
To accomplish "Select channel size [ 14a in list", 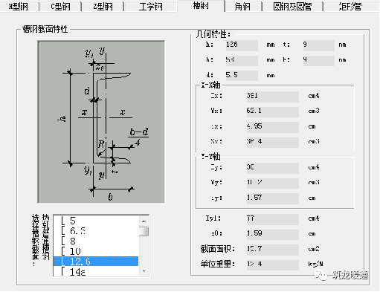I will (x=96, y=272).
